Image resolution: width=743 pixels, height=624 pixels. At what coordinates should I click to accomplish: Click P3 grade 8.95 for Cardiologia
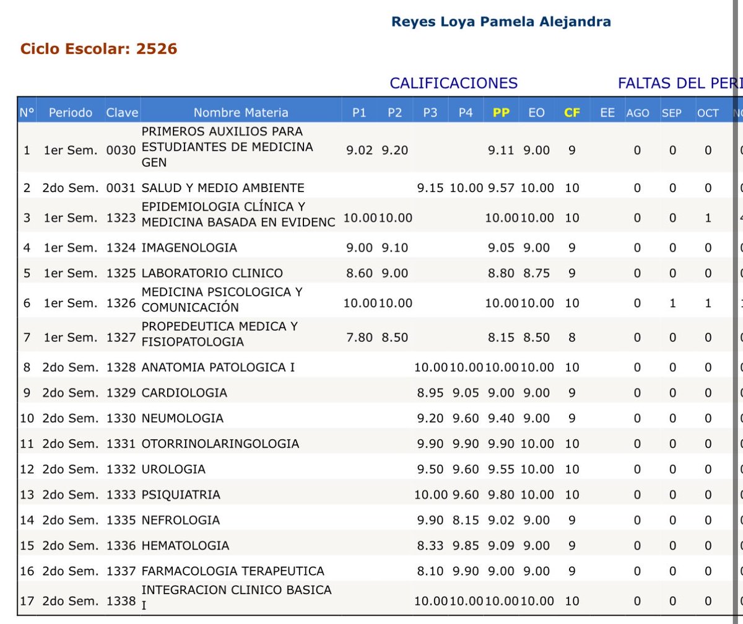430,393
